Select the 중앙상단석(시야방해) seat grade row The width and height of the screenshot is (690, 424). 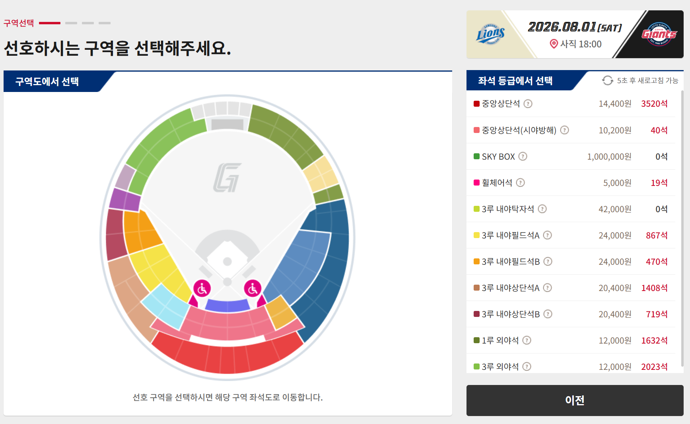pos(571,130)
